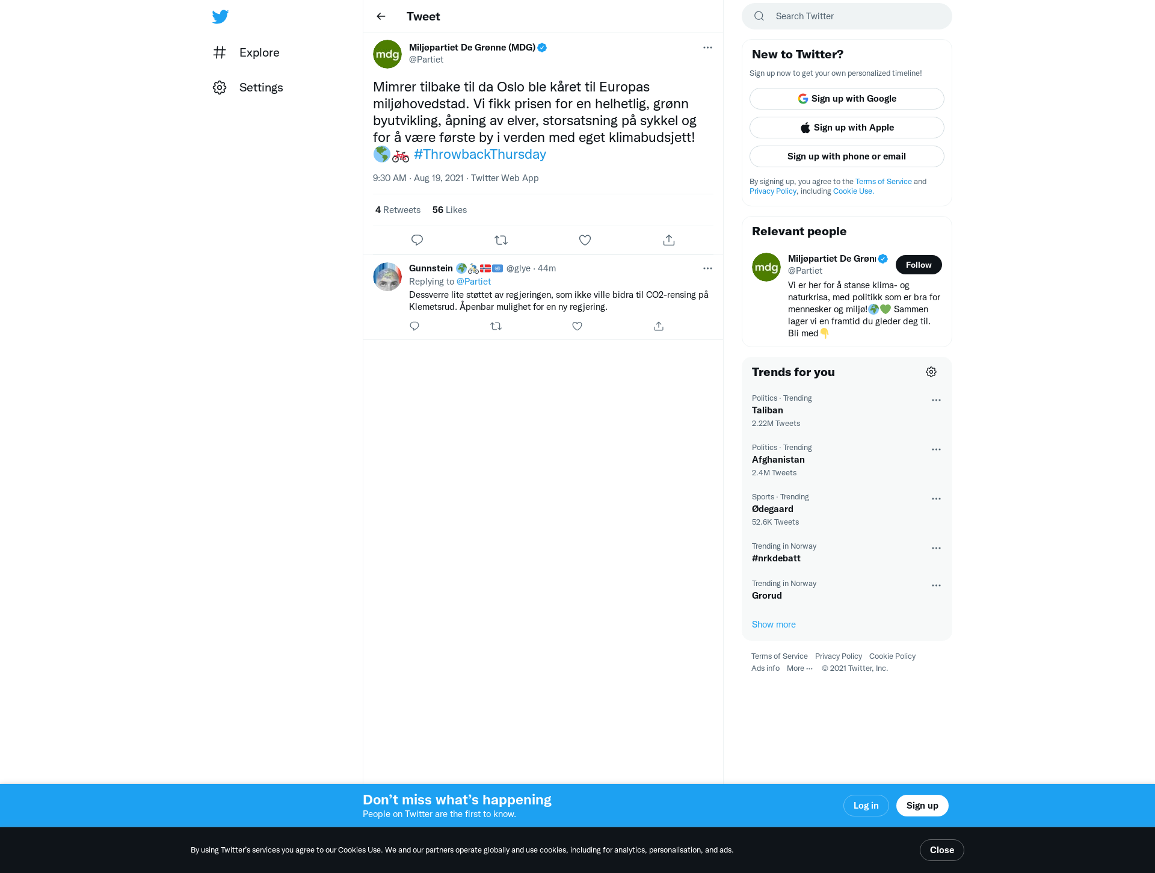Viewport: 1155px width, 873px height.
Task: Like Gunnstein's reply tweet
Action: 577,326
